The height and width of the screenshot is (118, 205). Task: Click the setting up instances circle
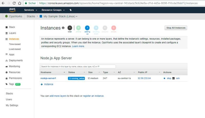(x=87, y=28)
